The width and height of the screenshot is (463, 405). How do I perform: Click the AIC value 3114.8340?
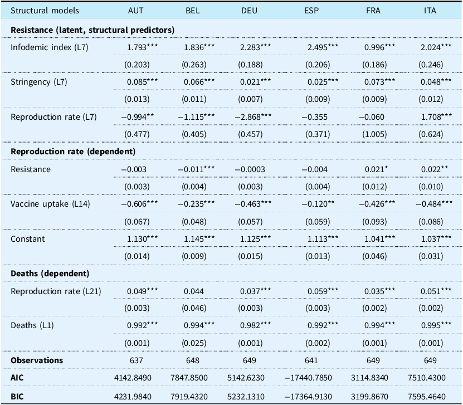pos(369,378)
